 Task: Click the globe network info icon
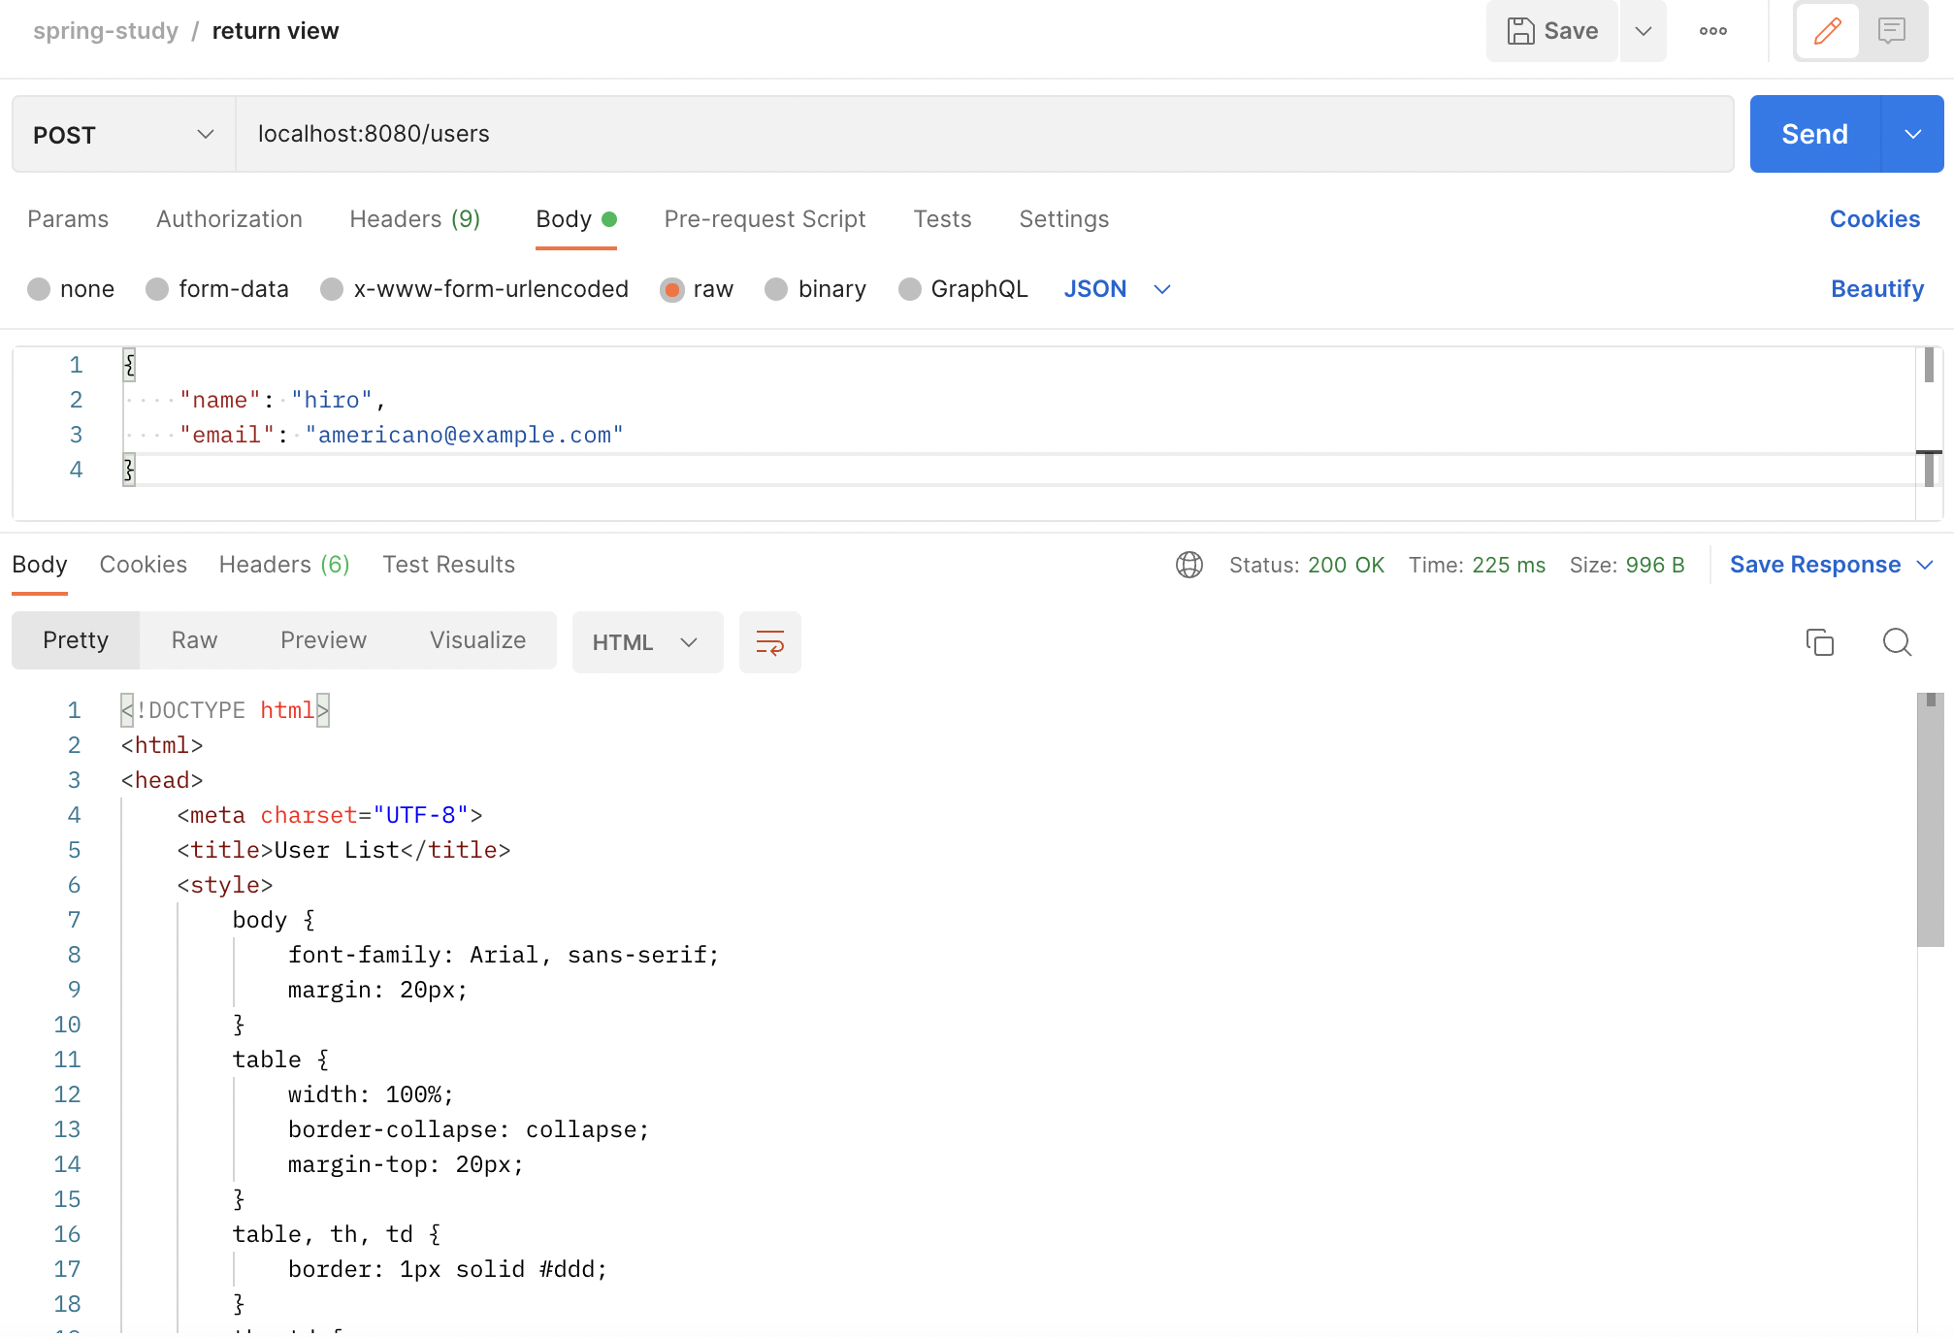coord(1189,565)
